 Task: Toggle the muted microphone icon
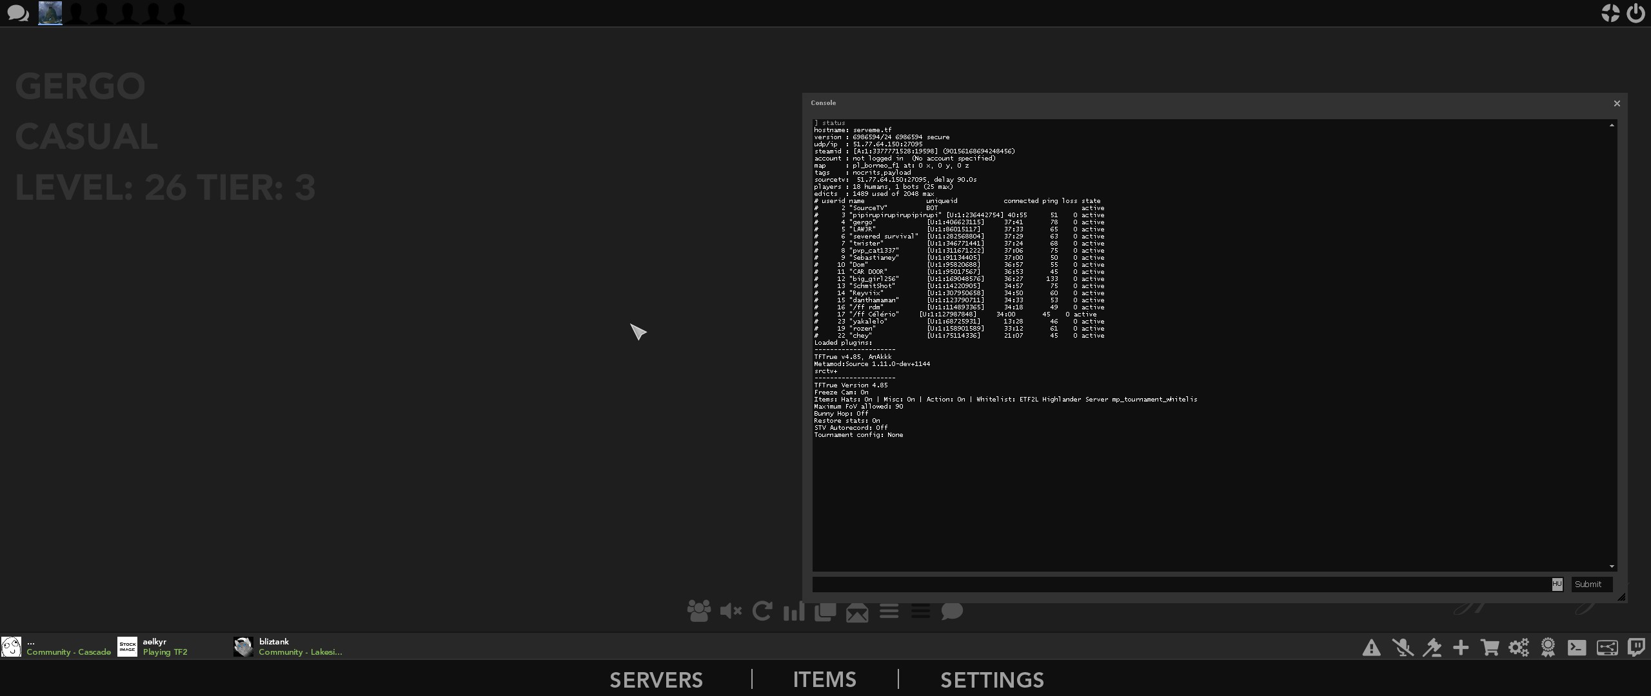click(x=1402, y=648)
